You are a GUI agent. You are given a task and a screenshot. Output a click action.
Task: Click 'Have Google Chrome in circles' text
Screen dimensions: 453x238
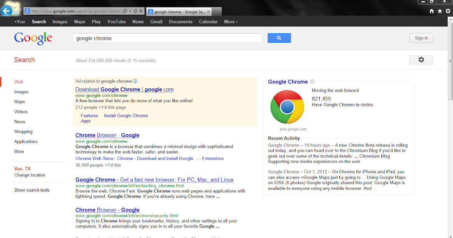click(x=342, y=105)
